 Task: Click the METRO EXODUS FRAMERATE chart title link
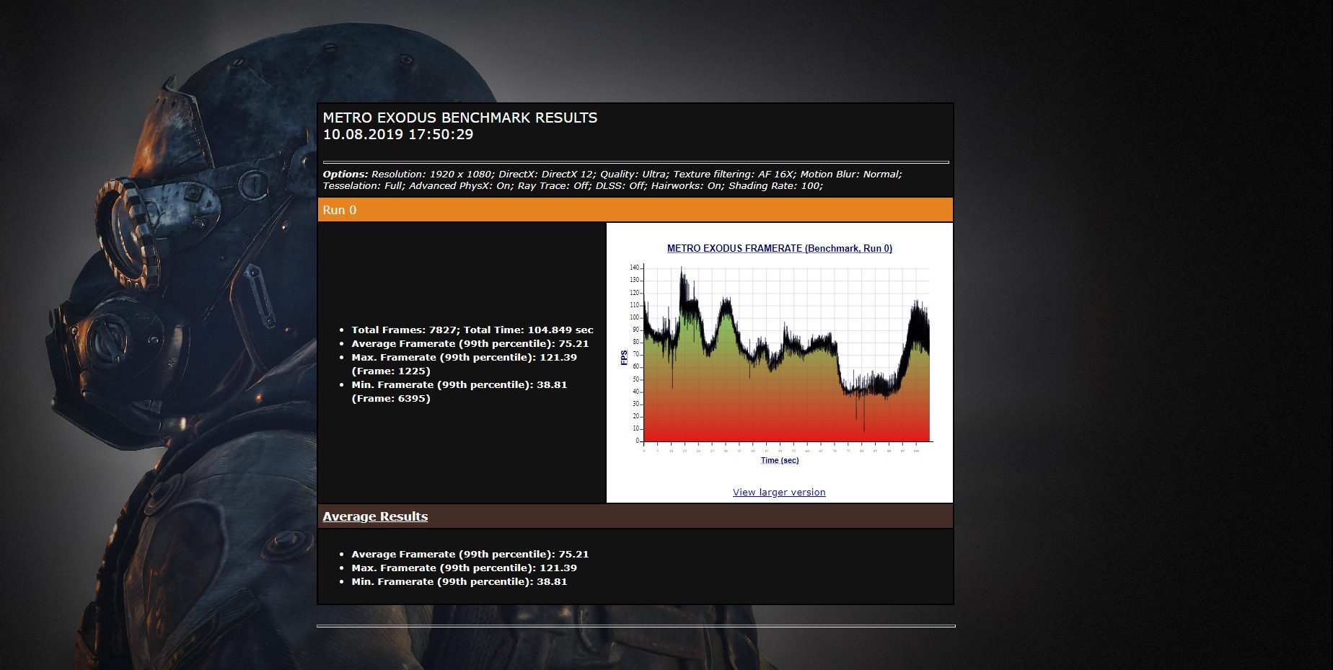click(x=780, y=248)
